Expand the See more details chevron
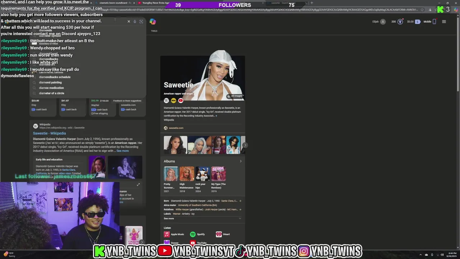Viewport: 460px width, 259px height. pos(240,218)
